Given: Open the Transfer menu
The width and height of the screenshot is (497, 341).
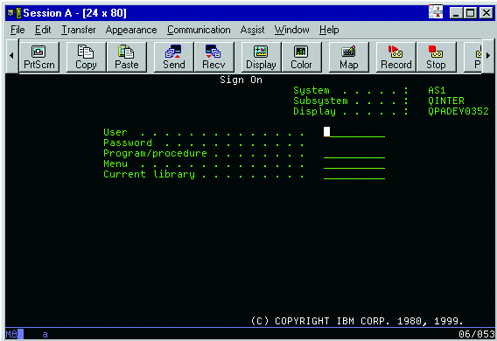Looking at the screenshot, I should [78, 30].
